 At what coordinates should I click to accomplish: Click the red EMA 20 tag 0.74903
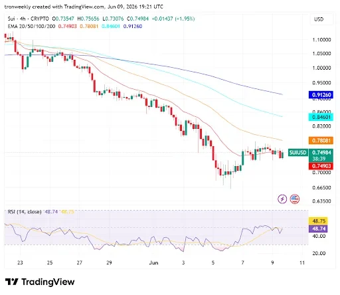(x=321, y=166)
